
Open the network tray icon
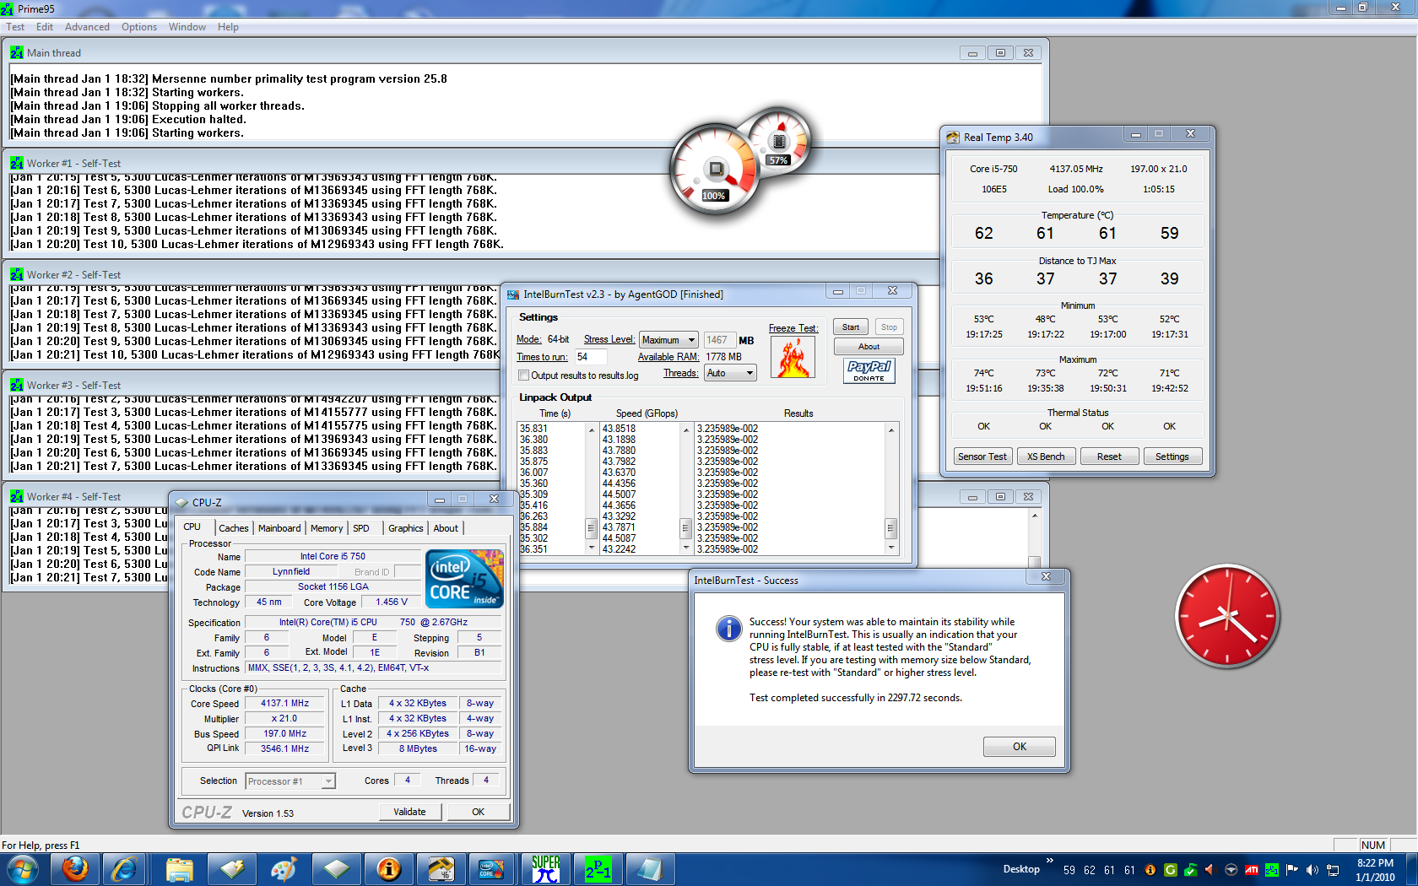pos(1333,870)
